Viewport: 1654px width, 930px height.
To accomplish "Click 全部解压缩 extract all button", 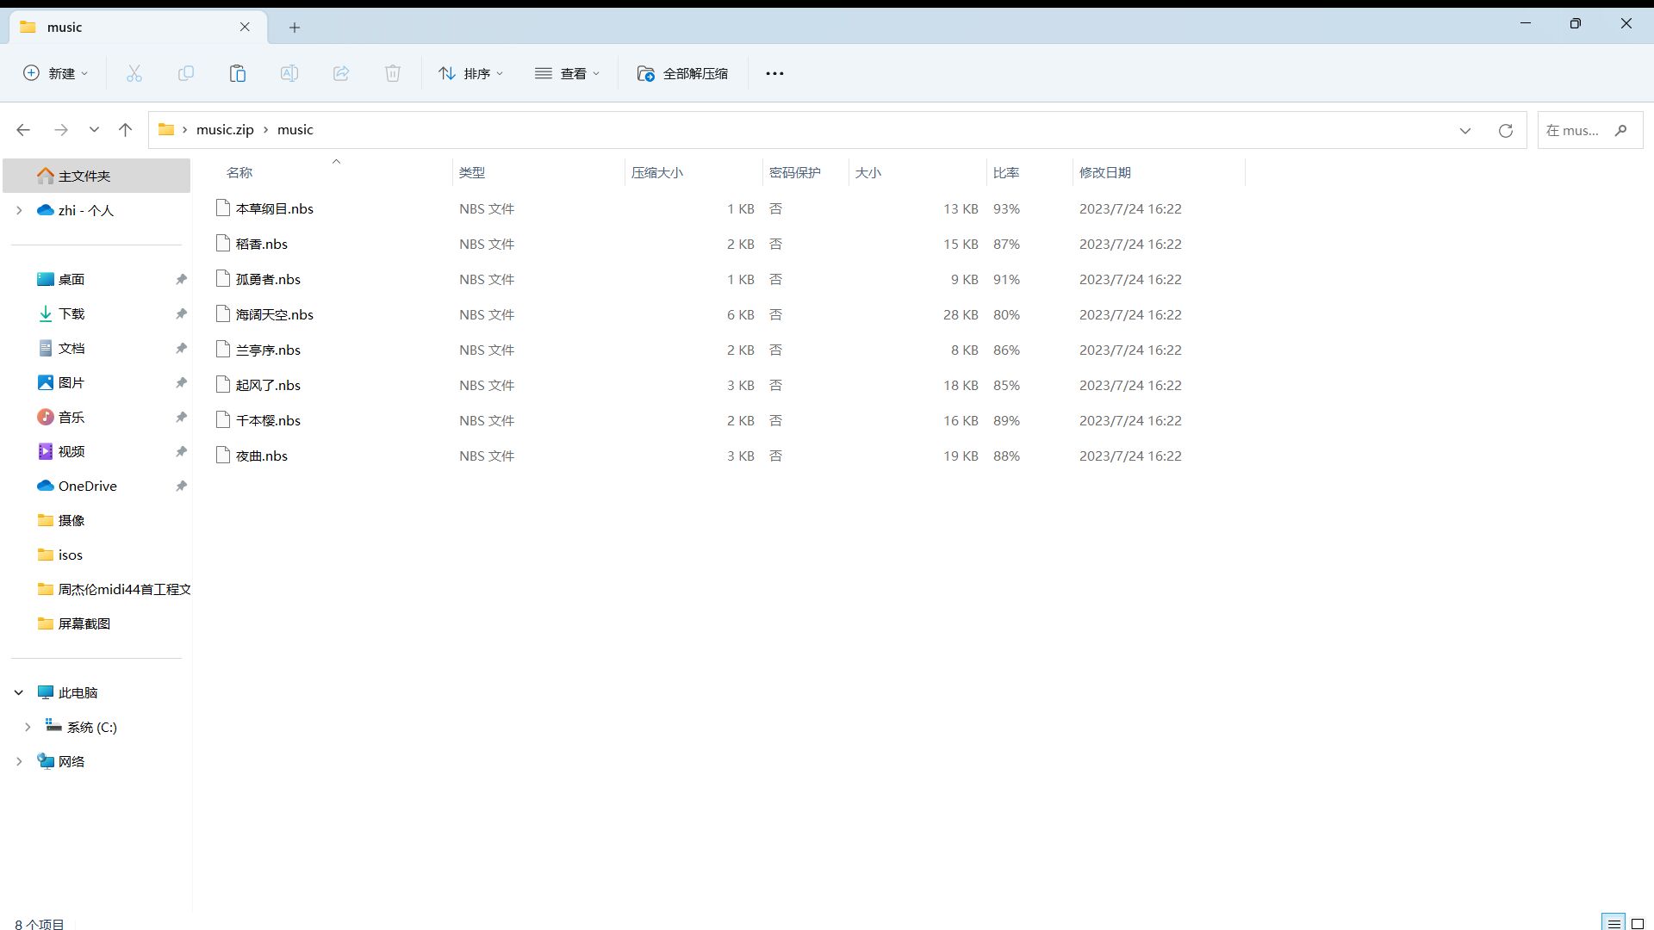I will click(682, 73).
